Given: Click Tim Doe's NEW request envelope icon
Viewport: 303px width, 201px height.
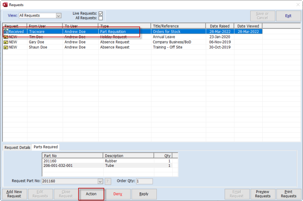Looking at the screenshot, I should [6, 37].
